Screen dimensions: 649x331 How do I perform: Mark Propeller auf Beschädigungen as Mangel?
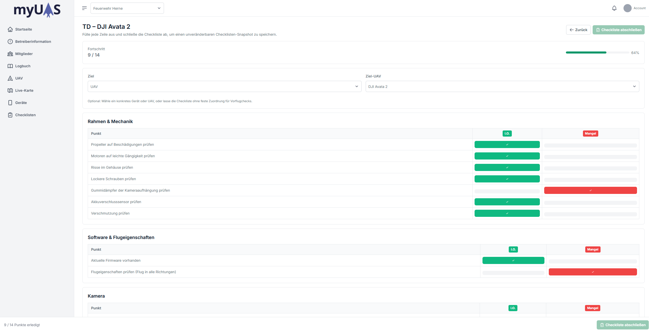(x=590, y=145)
